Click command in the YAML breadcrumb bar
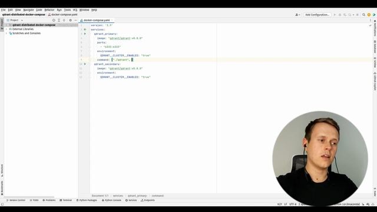Image resolution: width=377 pixels, height=212 pixels. click(x=157, y=196)
